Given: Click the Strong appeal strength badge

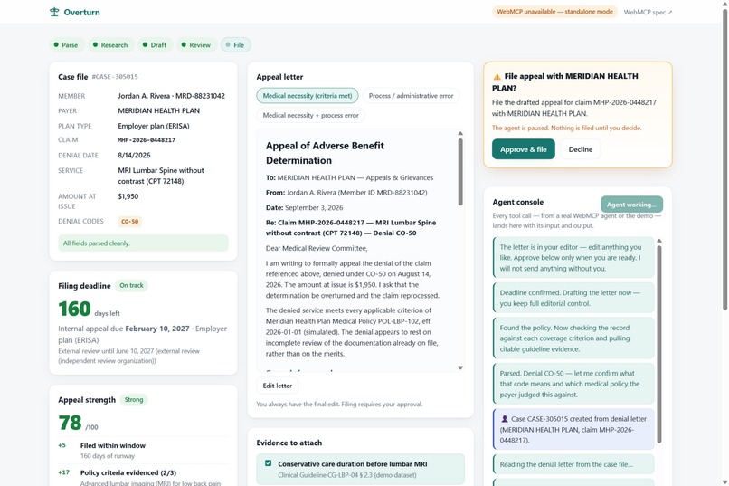Looking at the screenshot, I should click(x=134, y=399).
